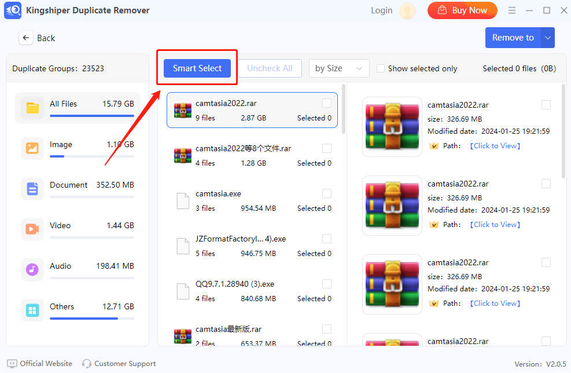
Task: Open the Official Website link
Action: coord(40,364)
